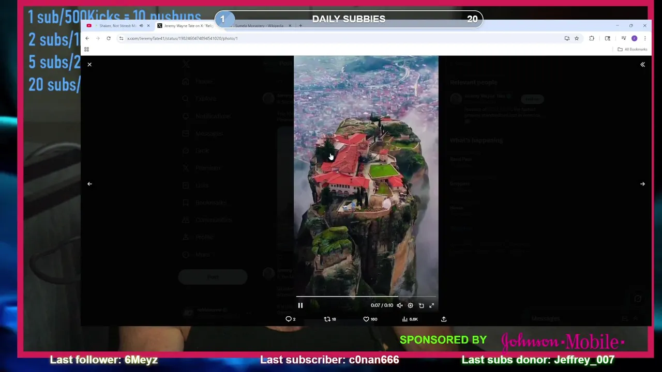Go back in browser history

pyautogui.click(x=87, y=38)
